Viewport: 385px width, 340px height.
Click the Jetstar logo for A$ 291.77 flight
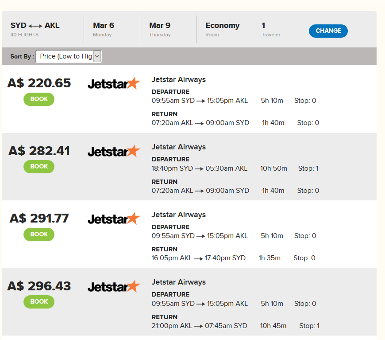click(x=114, y=219)
